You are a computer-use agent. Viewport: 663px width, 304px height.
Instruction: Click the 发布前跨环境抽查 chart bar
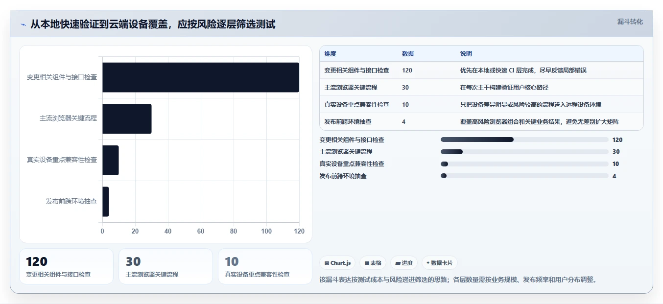pos(106,202)
